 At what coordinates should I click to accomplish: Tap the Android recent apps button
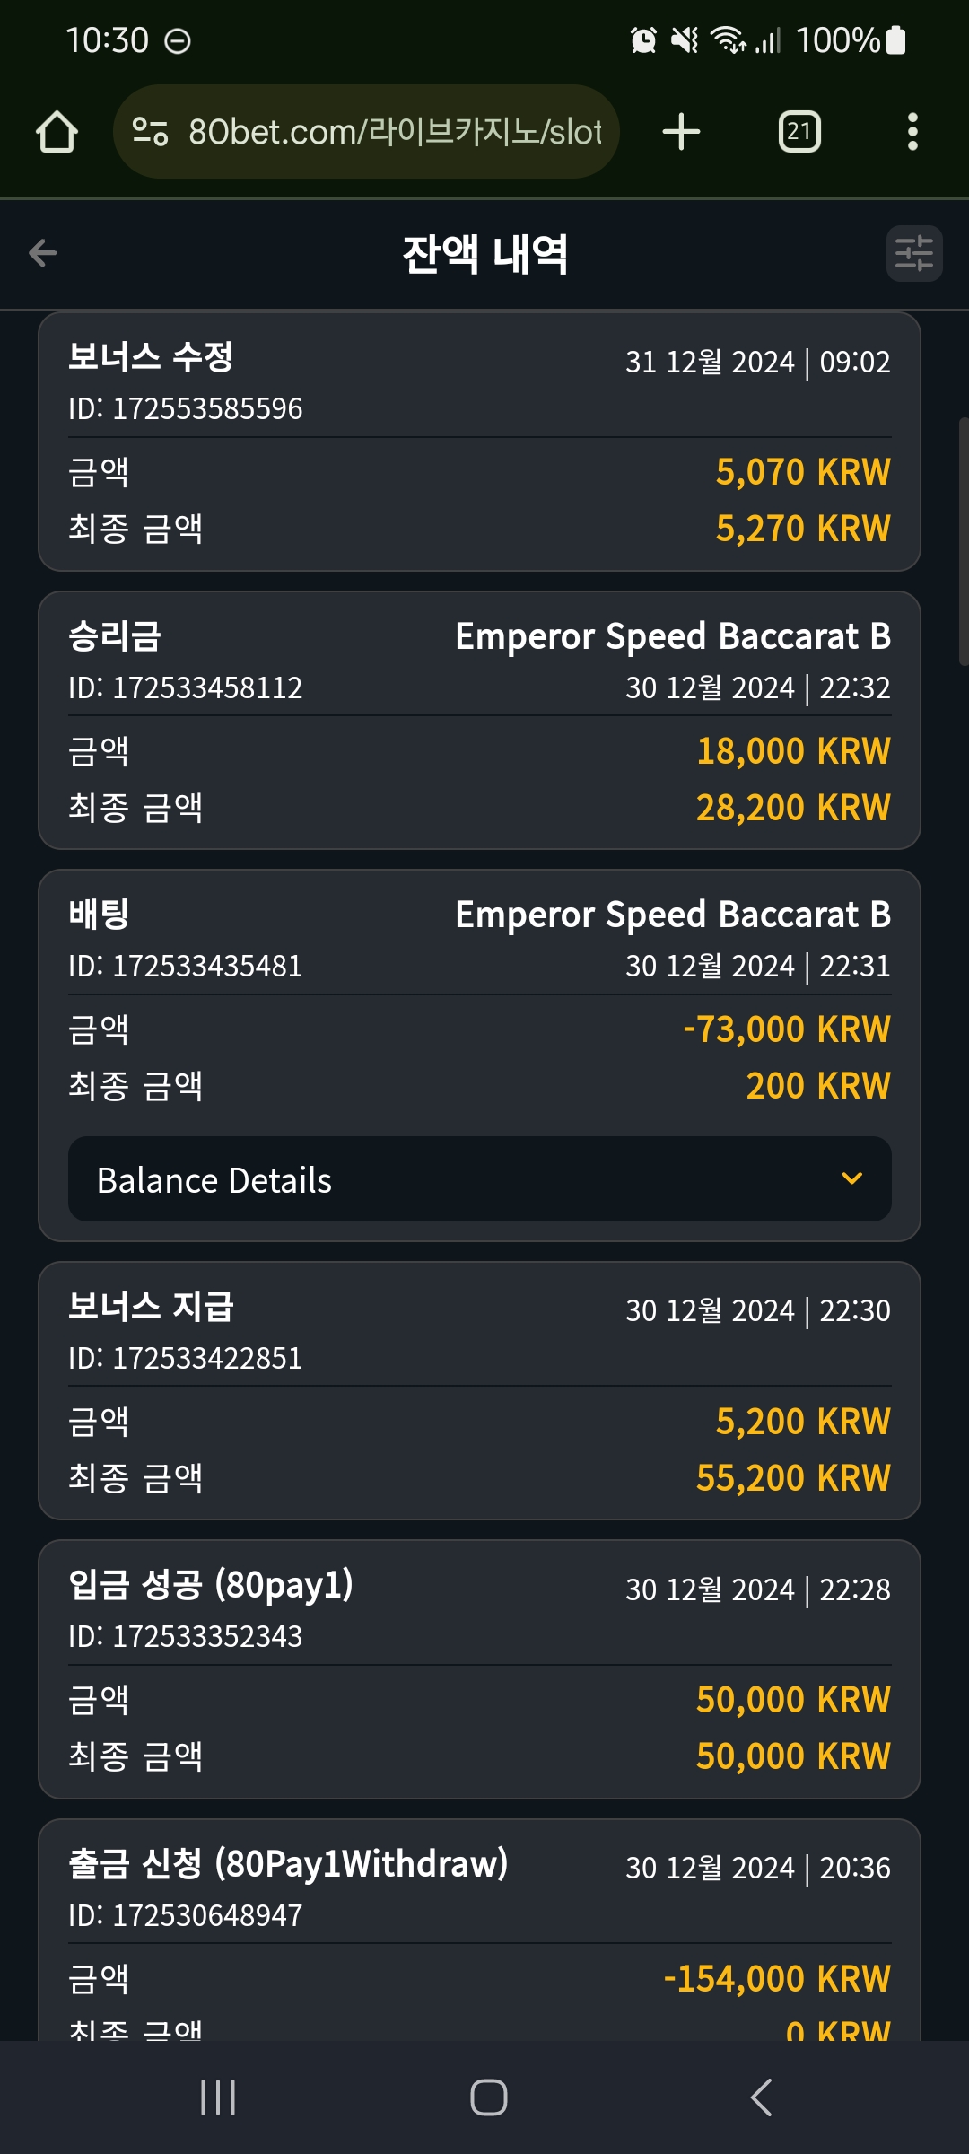tap(218, 2097)
